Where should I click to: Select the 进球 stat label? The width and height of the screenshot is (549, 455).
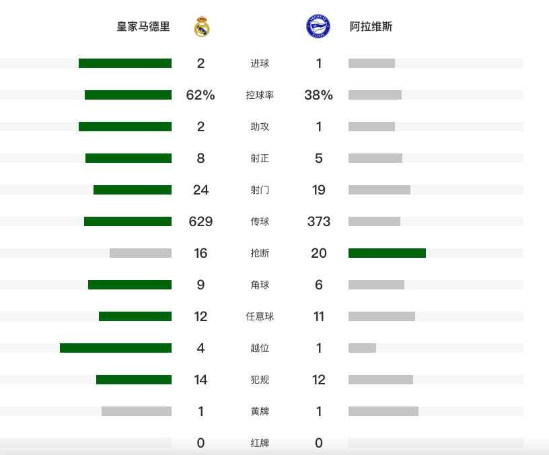point(260,63)
